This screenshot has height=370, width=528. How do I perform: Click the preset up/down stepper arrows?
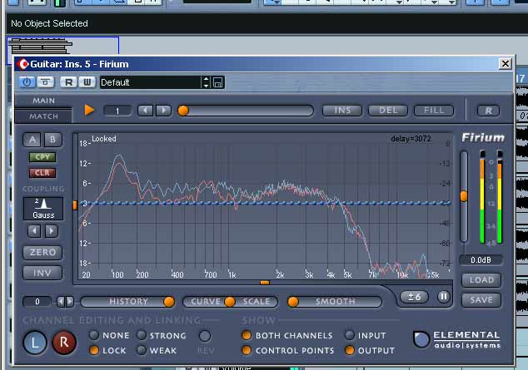206,82
